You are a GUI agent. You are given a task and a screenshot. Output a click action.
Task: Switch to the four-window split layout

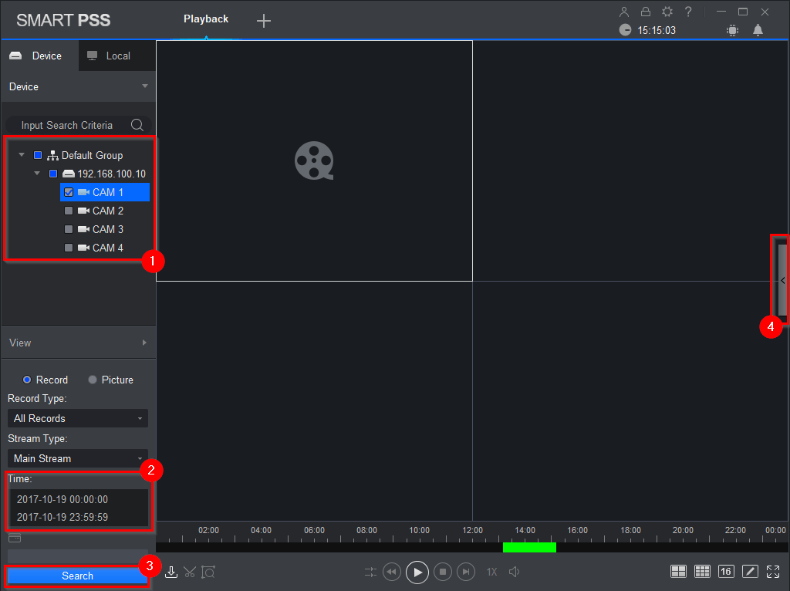pyautogui.click(x=678, y=572)
